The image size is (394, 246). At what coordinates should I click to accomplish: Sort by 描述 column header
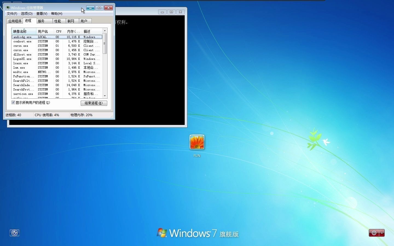[x=92, y=31]
